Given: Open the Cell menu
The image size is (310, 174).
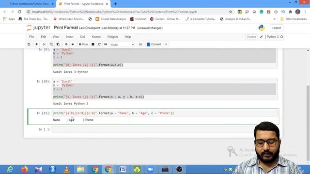Looking at the screenshot, I should pyautogui.click(x=83, y=37).
